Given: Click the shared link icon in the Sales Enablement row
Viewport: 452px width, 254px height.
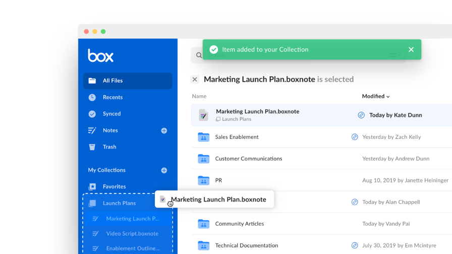Looking at the screenshot, I should [355, 137].
